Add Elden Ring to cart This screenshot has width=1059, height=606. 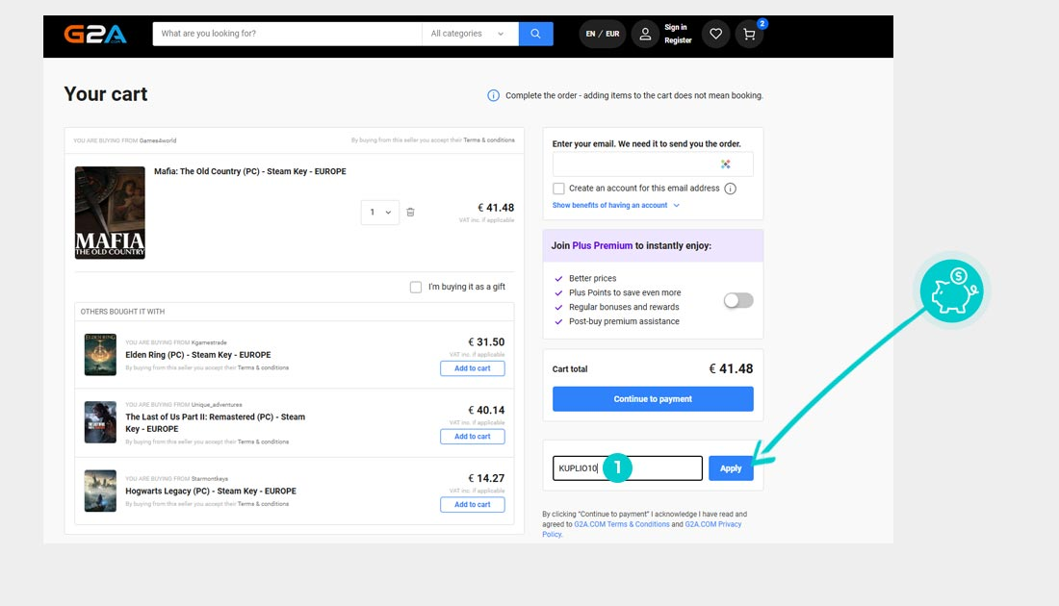tap(472, 368)
